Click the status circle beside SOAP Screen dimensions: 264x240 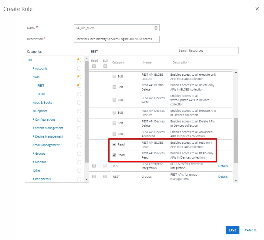coord(79,94)
